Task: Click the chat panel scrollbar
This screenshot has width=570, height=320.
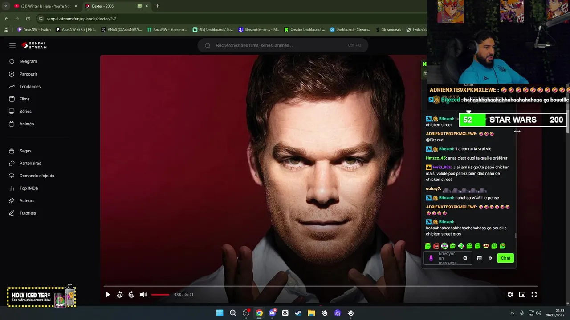Action: 516,236
